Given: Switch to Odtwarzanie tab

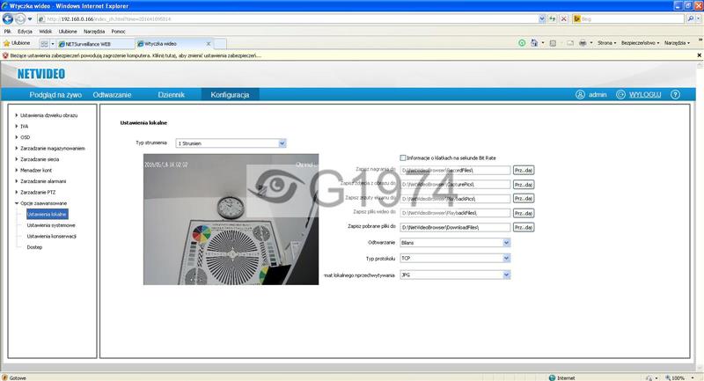Looking at the screenshot, I should click(x=112, y=95).
